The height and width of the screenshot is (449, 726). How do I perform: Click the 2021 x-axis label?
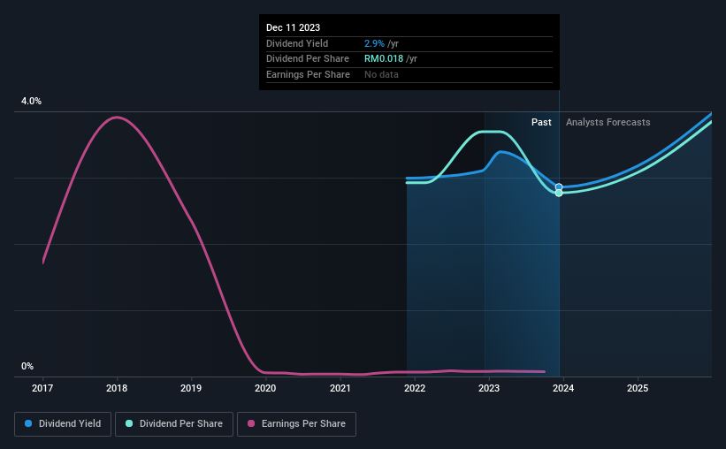[x=340, y=388]
